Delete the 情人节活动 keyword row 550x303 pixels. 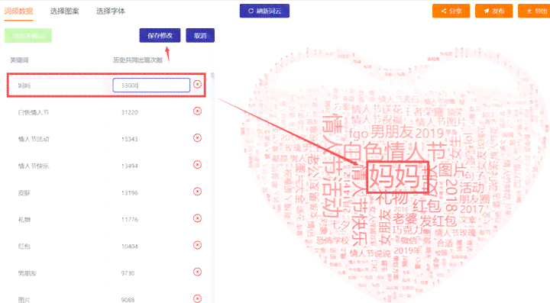(x=198, y=138)
